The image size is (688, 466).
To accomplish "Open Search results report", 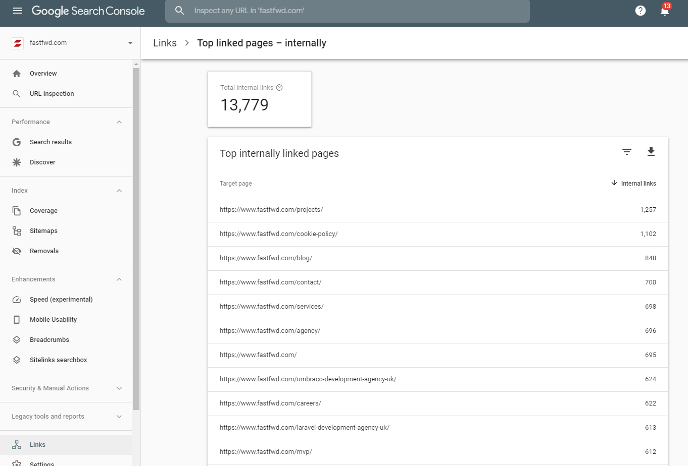I will point(66,142).
